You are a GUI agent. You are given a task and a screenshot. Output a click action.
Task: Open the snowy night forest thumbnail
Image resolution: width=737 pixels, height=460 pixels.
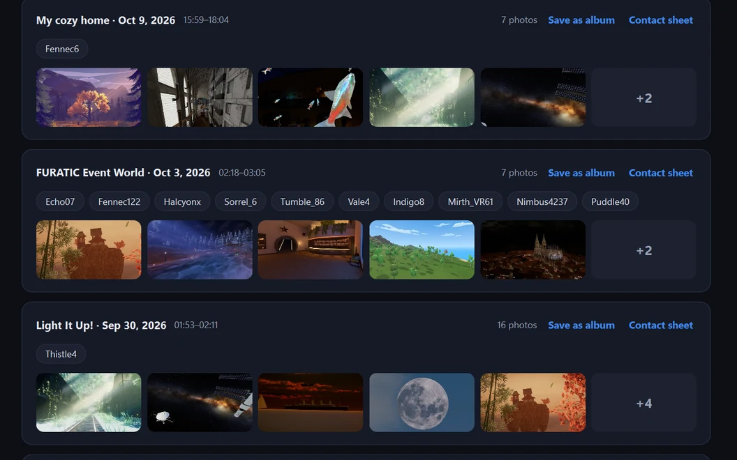(200, 250)
